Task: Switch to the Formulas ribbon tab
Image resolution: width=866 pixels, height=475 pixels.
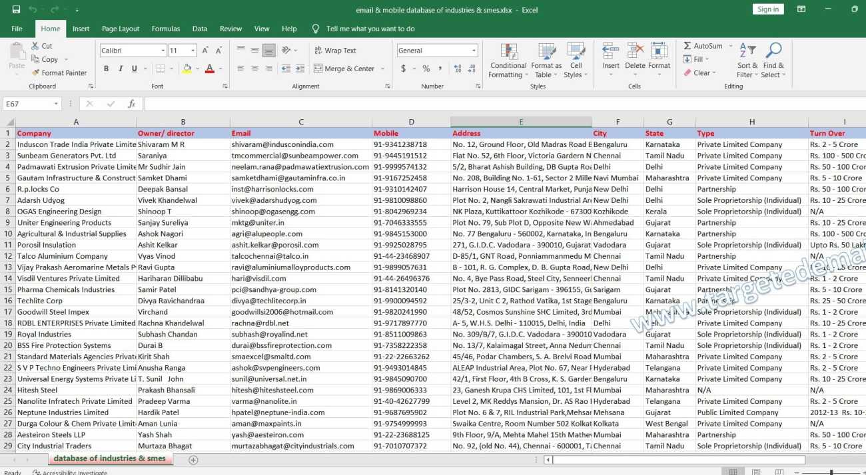Action: (165, 29)
